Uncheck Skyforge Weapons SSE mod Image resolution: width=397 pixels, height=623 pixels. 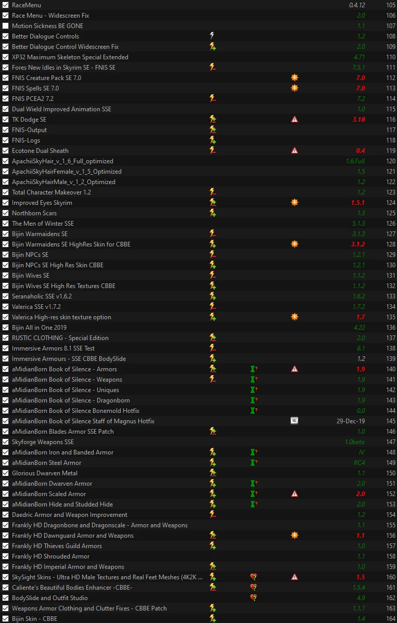(5, 442)
